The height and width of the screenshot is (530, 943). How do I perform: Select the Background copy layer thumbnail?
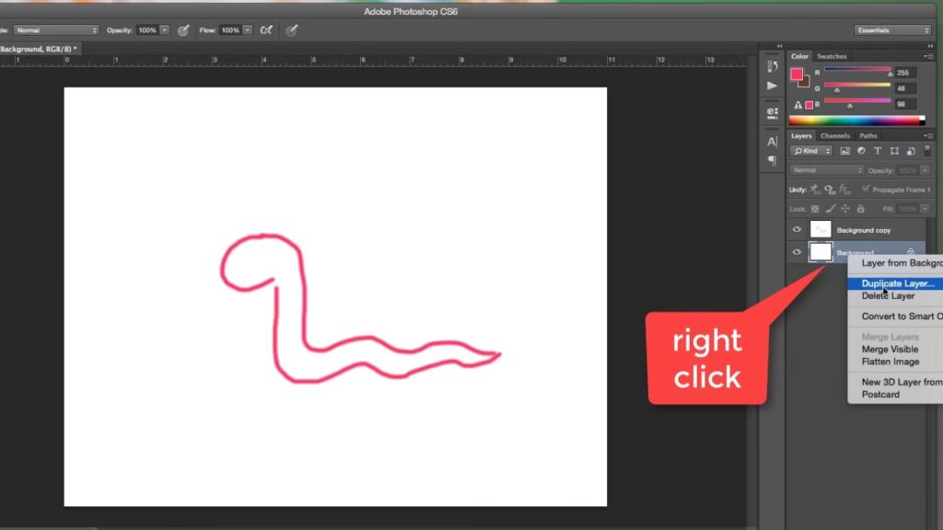[821, 230]
